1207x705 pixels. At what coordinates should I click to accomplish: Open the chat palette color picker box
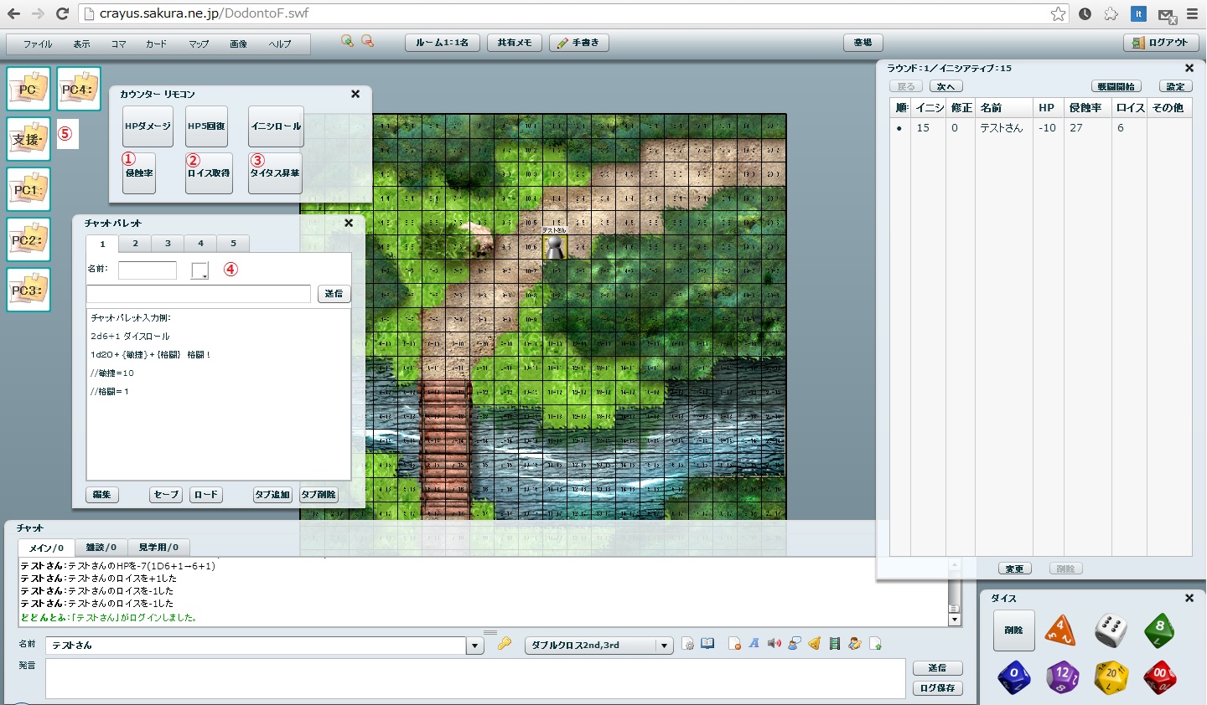pyautogui.click(x=199, y=270)
